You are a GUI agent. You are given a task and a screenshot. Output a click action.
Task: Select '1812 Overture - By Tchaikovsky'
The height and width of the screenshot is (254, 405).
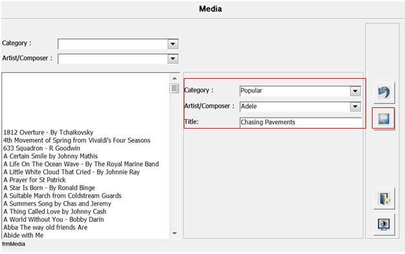(x=49, y=132)
